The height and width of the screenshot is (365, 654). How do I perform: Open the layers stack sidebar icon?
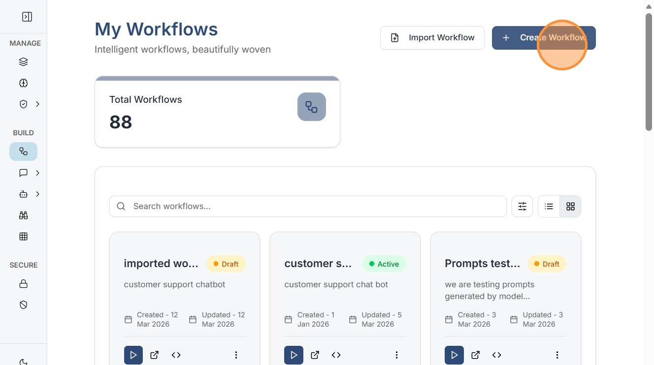click(x=23, y=62)
